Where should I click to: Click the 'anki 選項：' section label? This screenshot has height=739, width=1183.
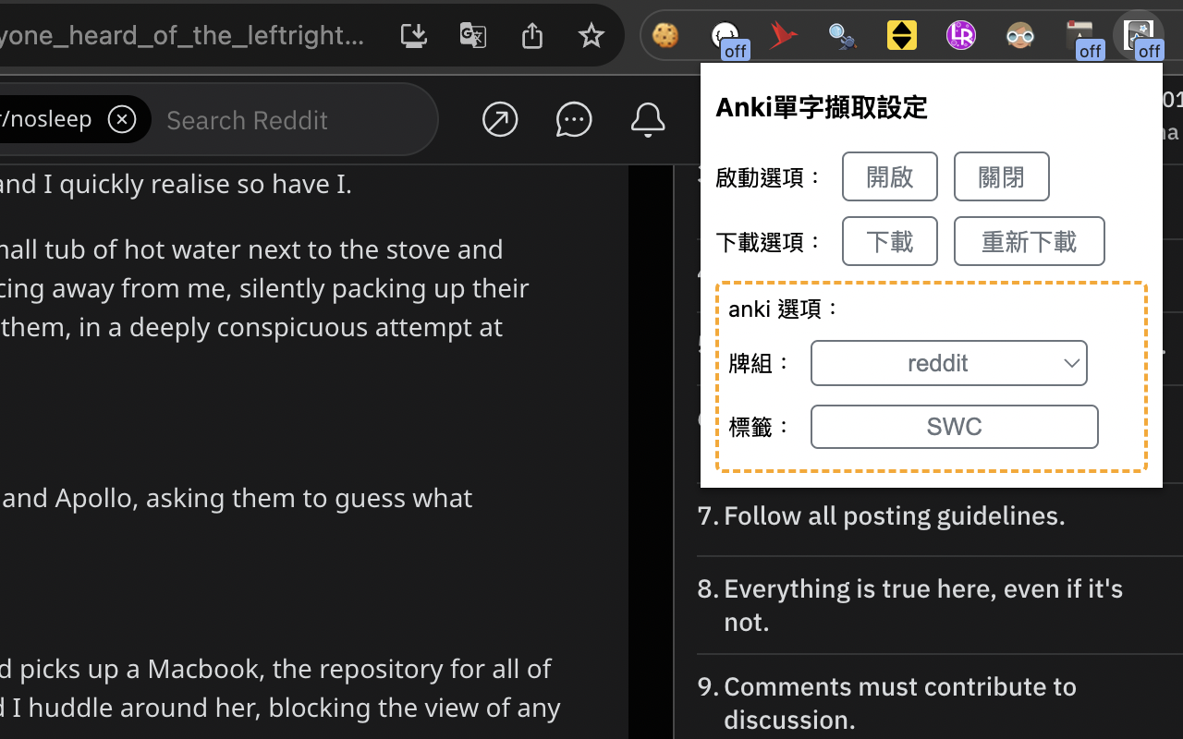[x=785, y=309]
